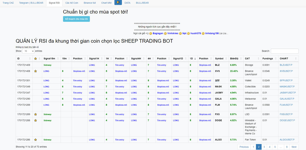Click 0.0568 fundings value
The height and width of the screenshot is (150, 306).
(266, 105)
